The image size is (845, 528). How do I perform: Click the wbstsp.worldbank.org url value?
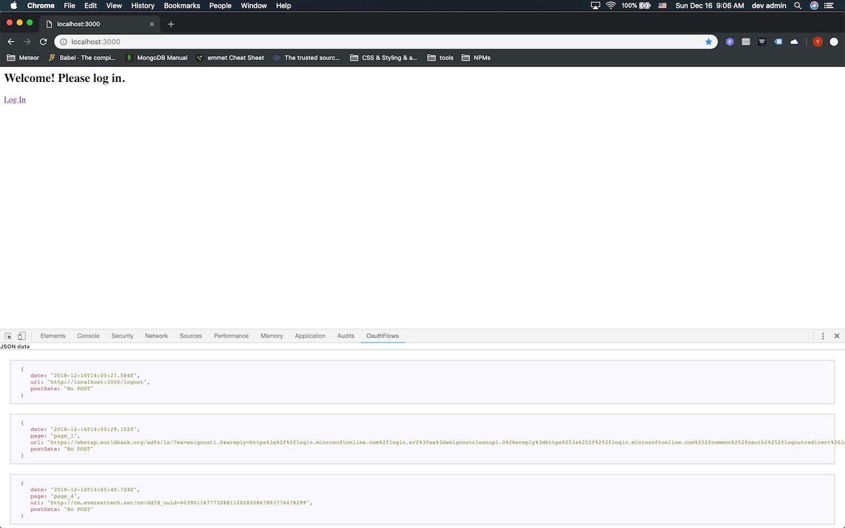click(x=446, y=442)
